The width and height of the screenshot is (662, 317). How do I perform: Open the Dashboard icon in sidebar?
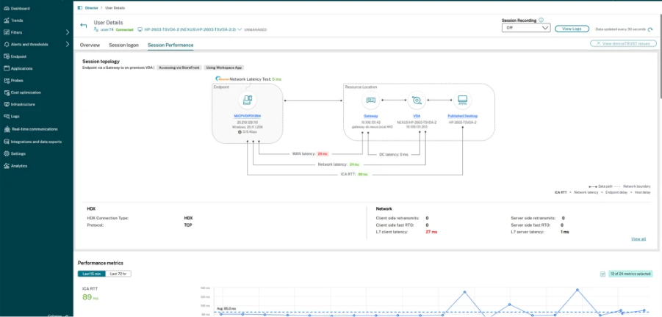(x=7, y=8)
